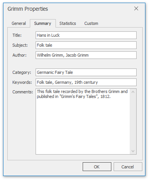150x181 pixels.
Task: Click the Comments scrollbar down arrow
Action: tap(133, 151)
